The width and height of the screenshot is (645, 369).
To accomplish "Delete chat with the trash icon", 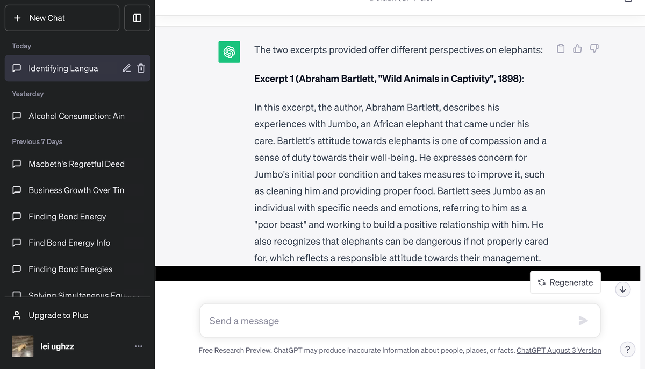I will point(141,68).
